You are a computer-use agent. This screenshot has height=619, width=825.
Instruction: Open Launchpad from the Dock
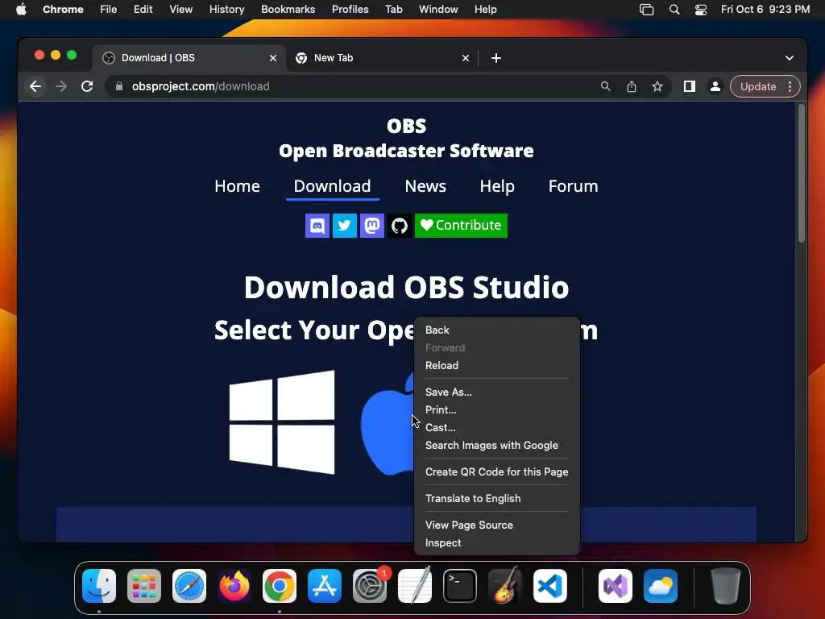(x=144, y=586)
